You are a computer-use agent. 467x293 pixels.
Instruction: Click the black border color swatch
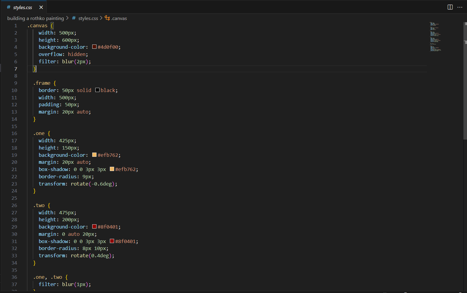pyautogui.click(x=97, y=90)
